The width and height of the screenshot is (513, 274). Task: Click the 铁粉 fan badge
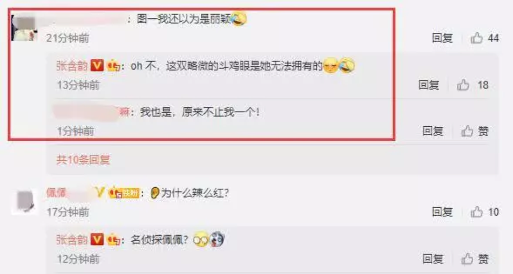tap(124, 193)
